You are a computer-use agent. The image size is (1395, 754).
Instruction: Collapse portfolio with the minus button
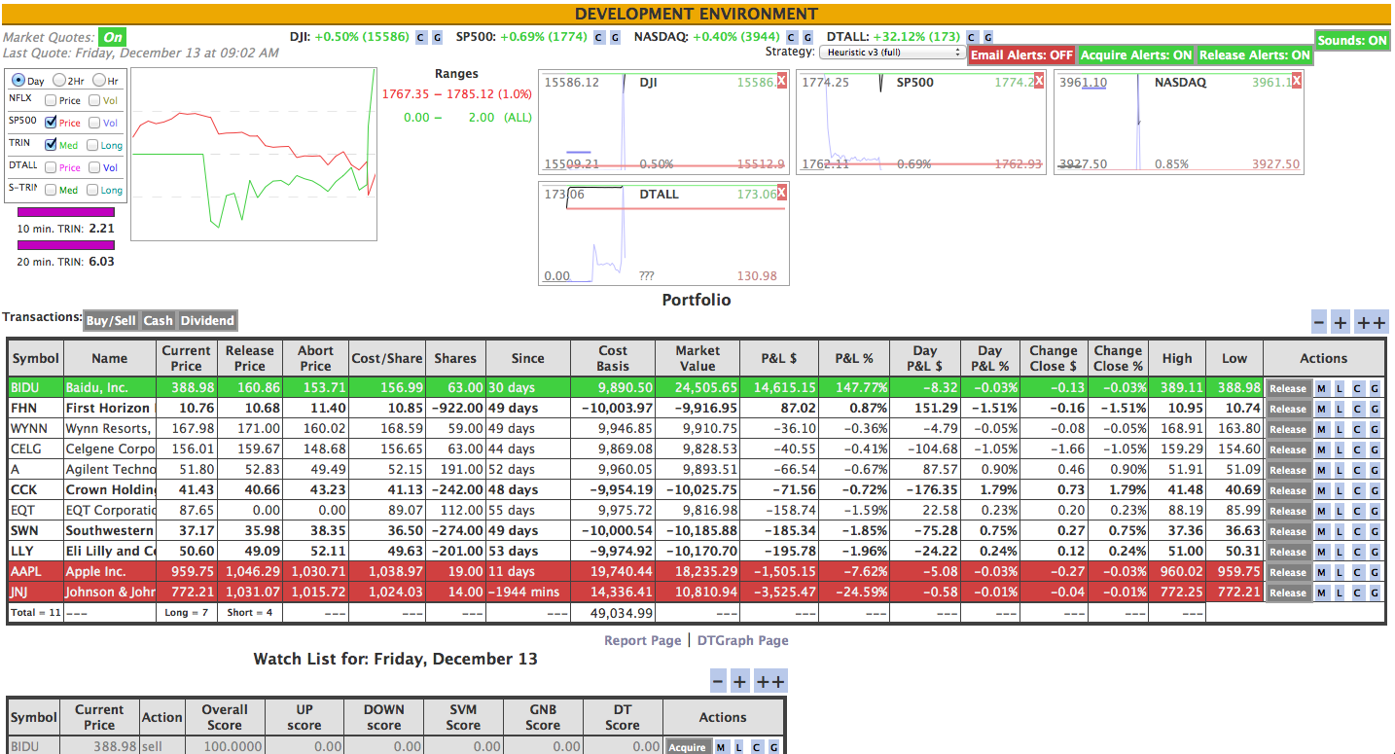[1319, 323]
